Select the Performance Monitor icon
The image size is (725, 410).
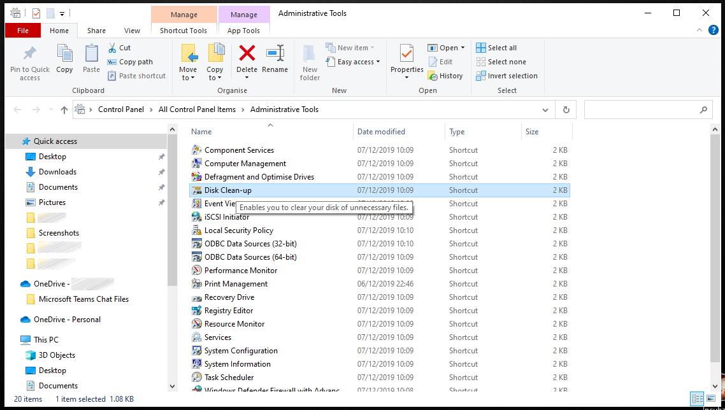pos(197,271)
